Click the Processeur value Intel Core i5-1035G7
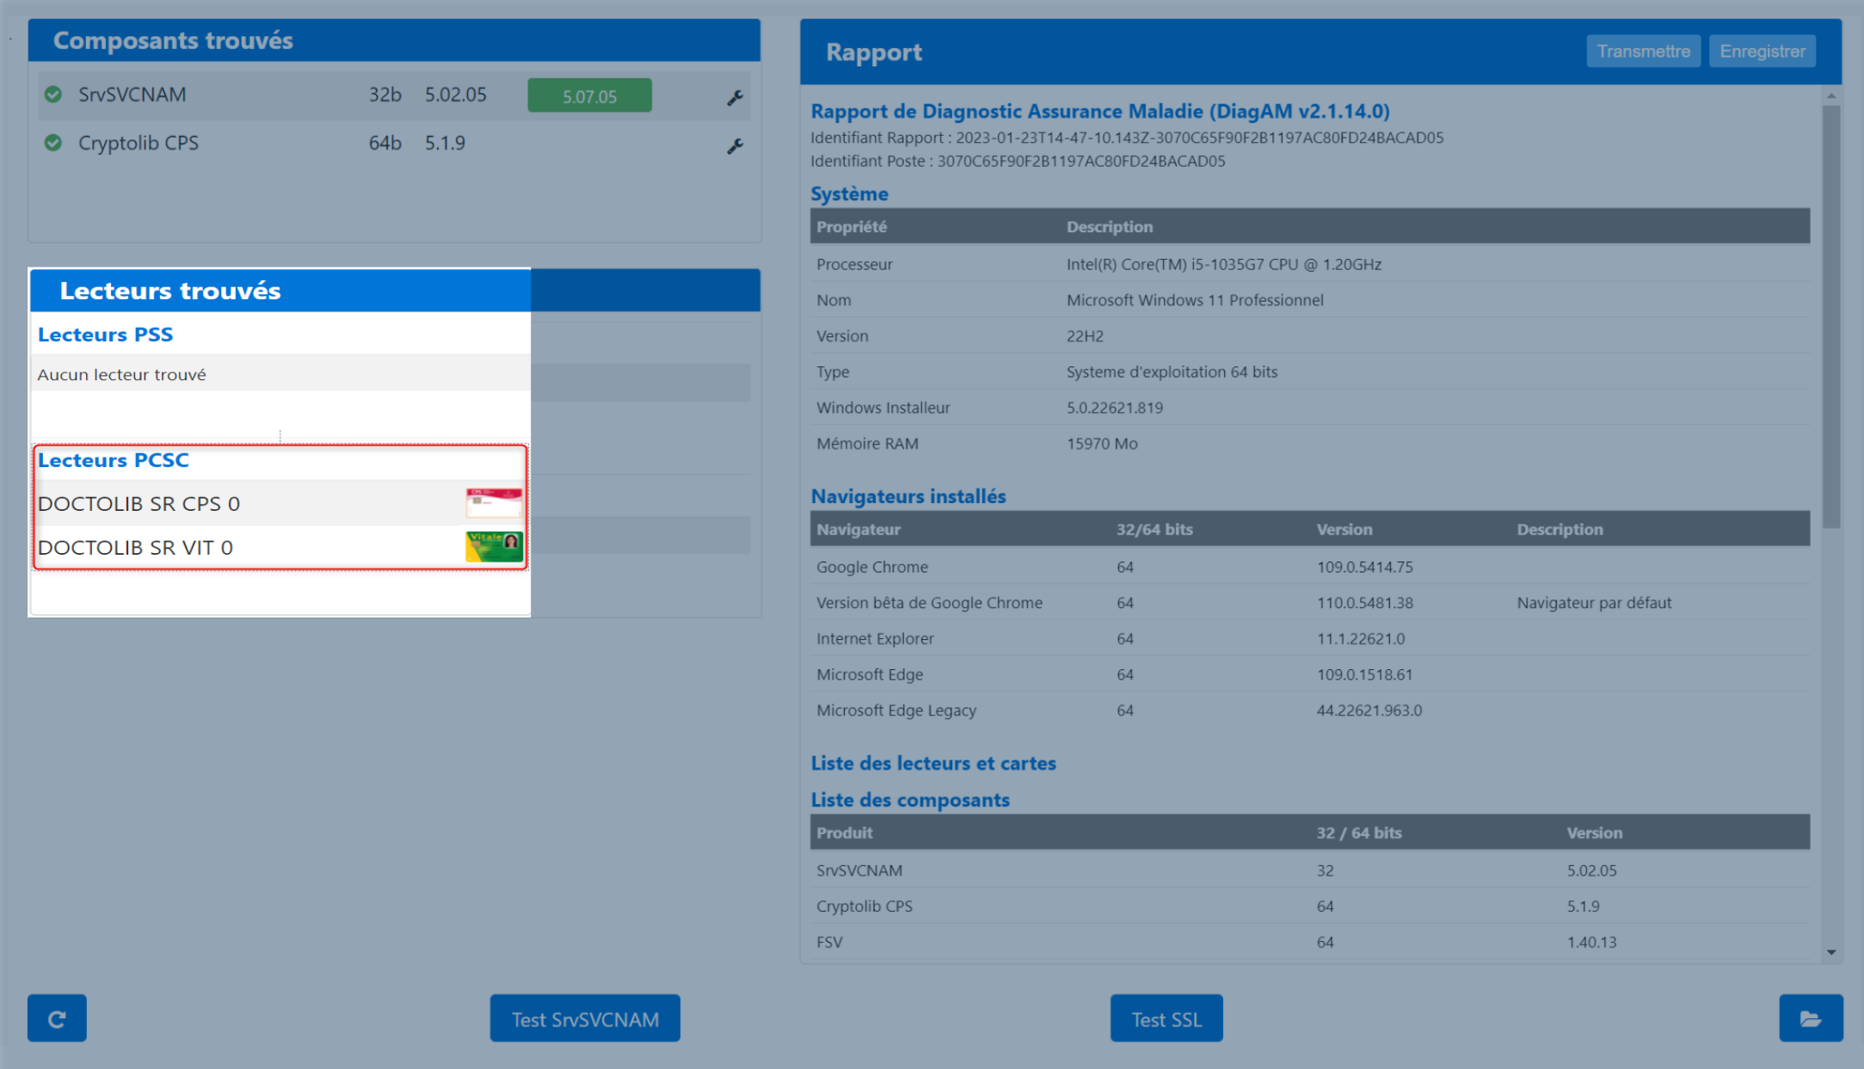The image size is (1864, 1069). (1224, 264)
